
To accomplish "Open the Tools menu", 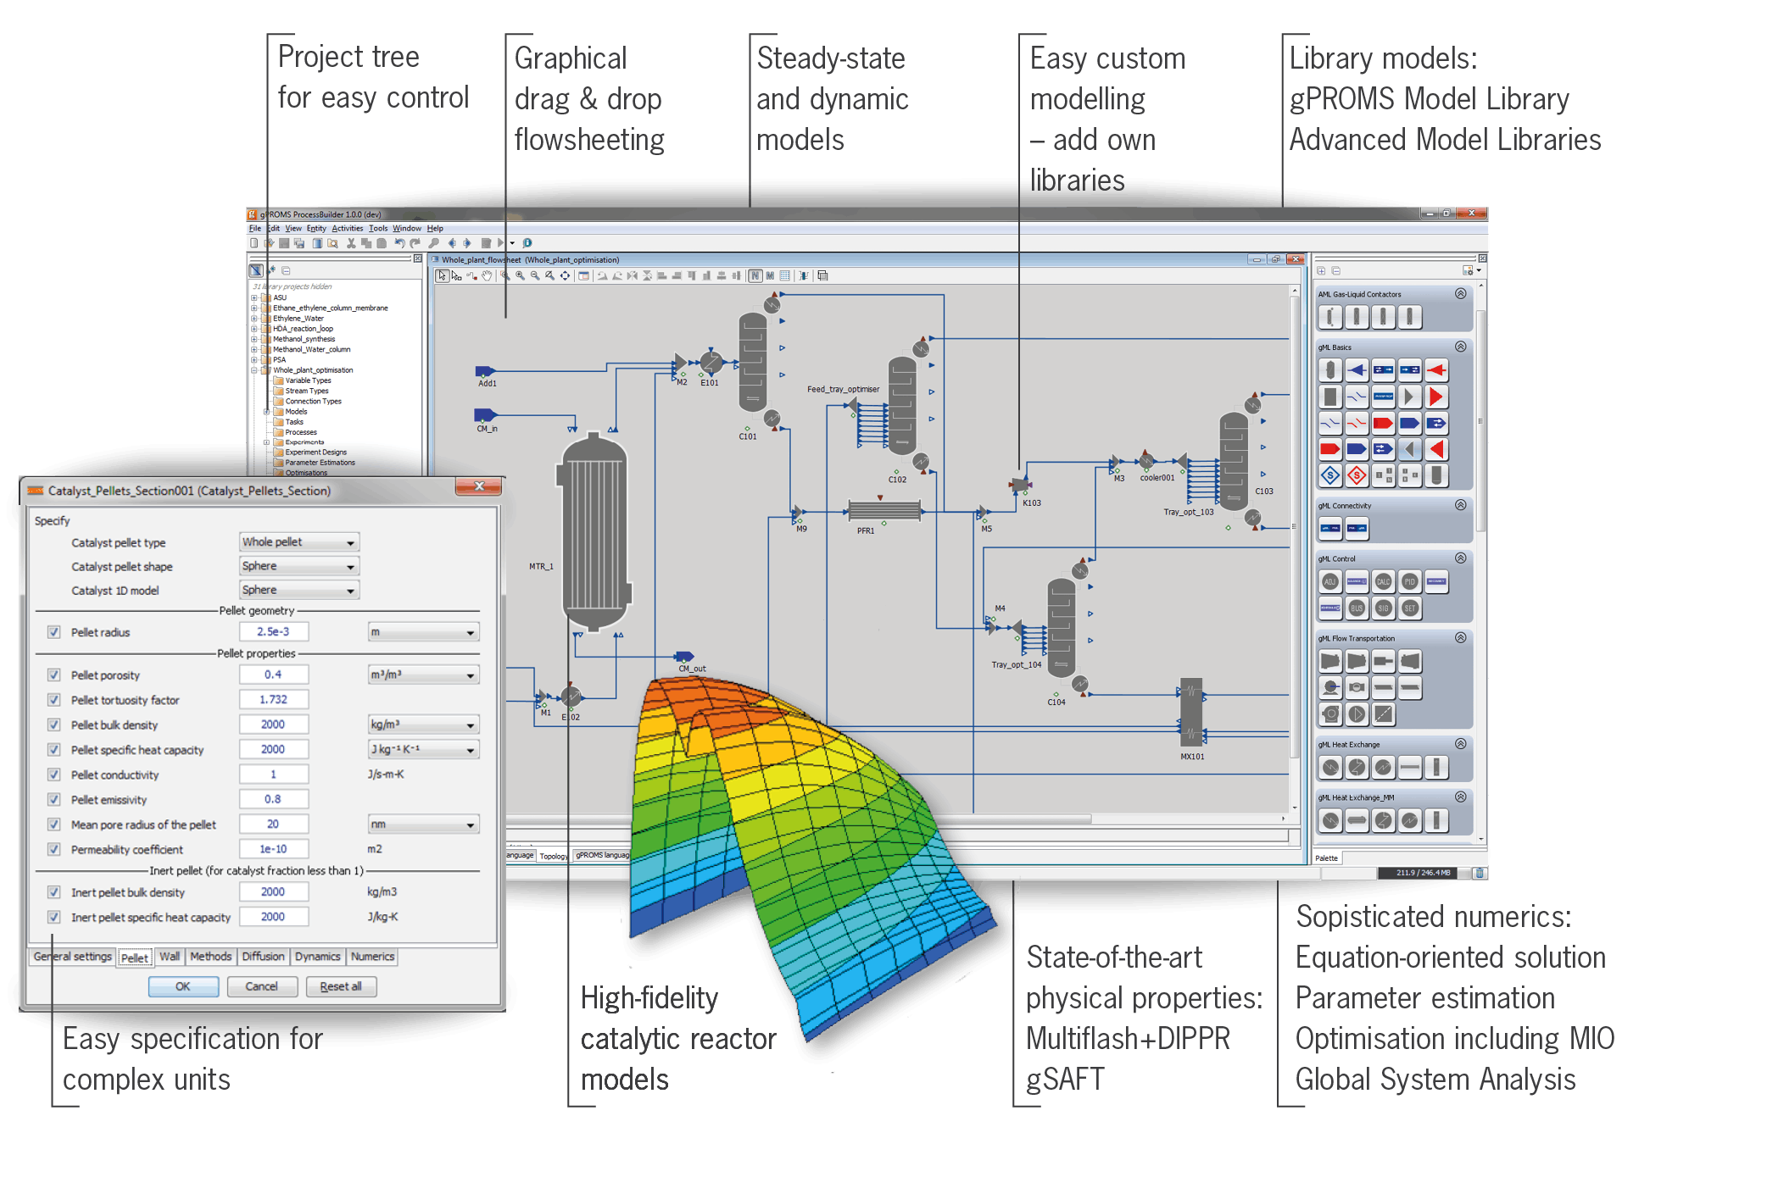I will (x=378, y=229).
